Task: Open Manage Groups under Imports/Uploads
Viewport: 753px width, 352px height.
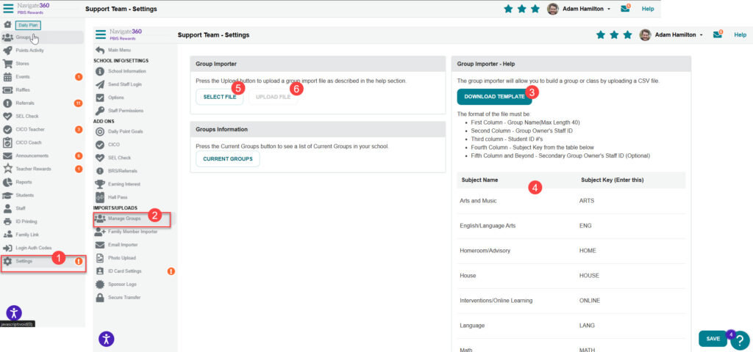Action: coord(124,219)
